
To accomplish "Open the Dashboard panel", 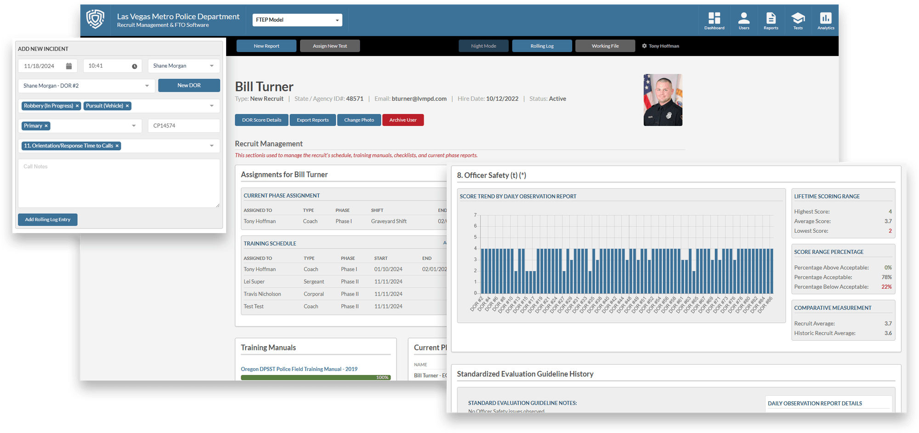I will [x=714, y=20].
